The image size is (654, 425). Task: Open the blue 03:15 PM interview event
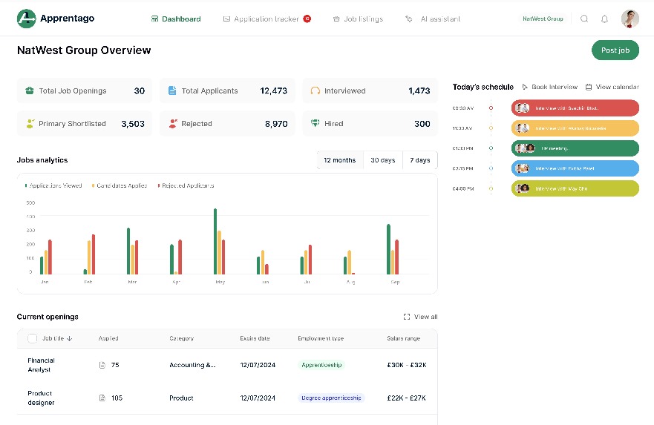575,168
